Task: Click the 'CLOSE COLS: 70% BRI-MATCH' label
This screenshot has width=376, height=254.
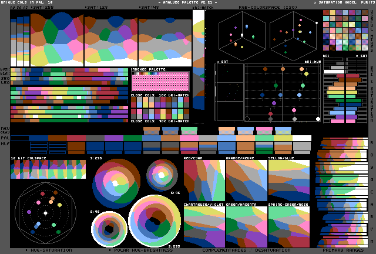Action: point(160,121)
